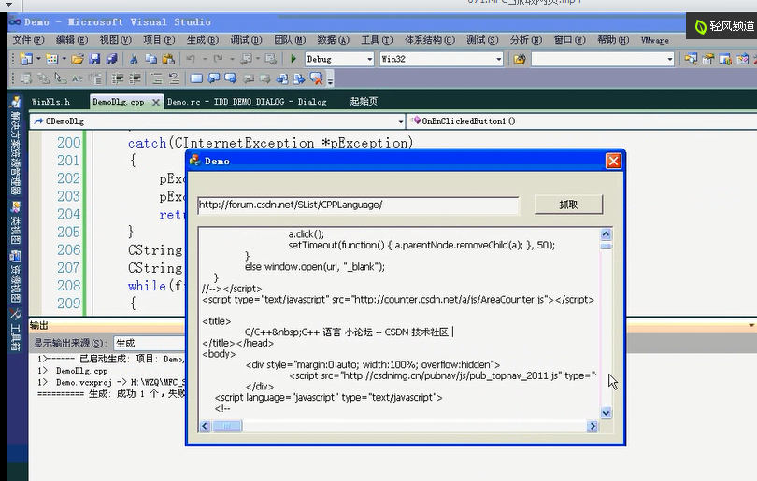
Task: Open the Win32 platform dropdown
Action: click(x=499, y=60)
